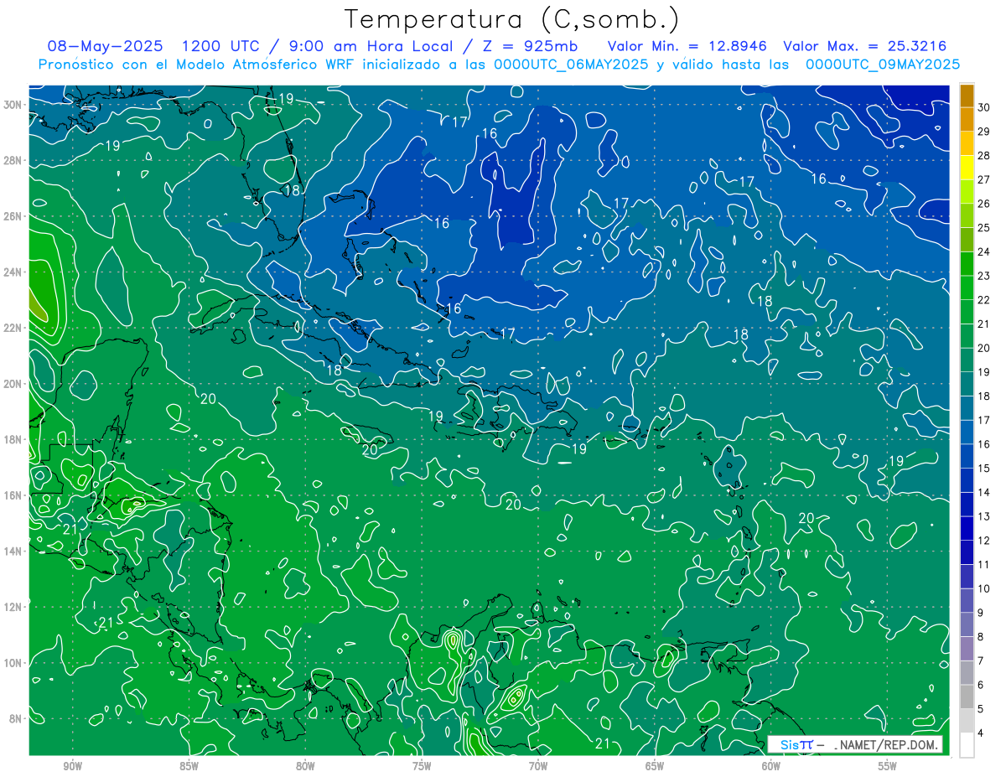Click the '.NAMET/REP.DOM.' logo box

click(855, 744)
